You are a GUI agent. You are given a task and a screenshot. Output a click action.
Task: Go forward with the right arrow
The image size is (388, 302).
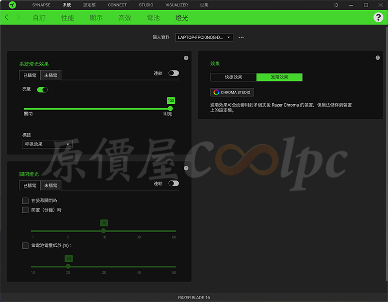click(18, 17)
